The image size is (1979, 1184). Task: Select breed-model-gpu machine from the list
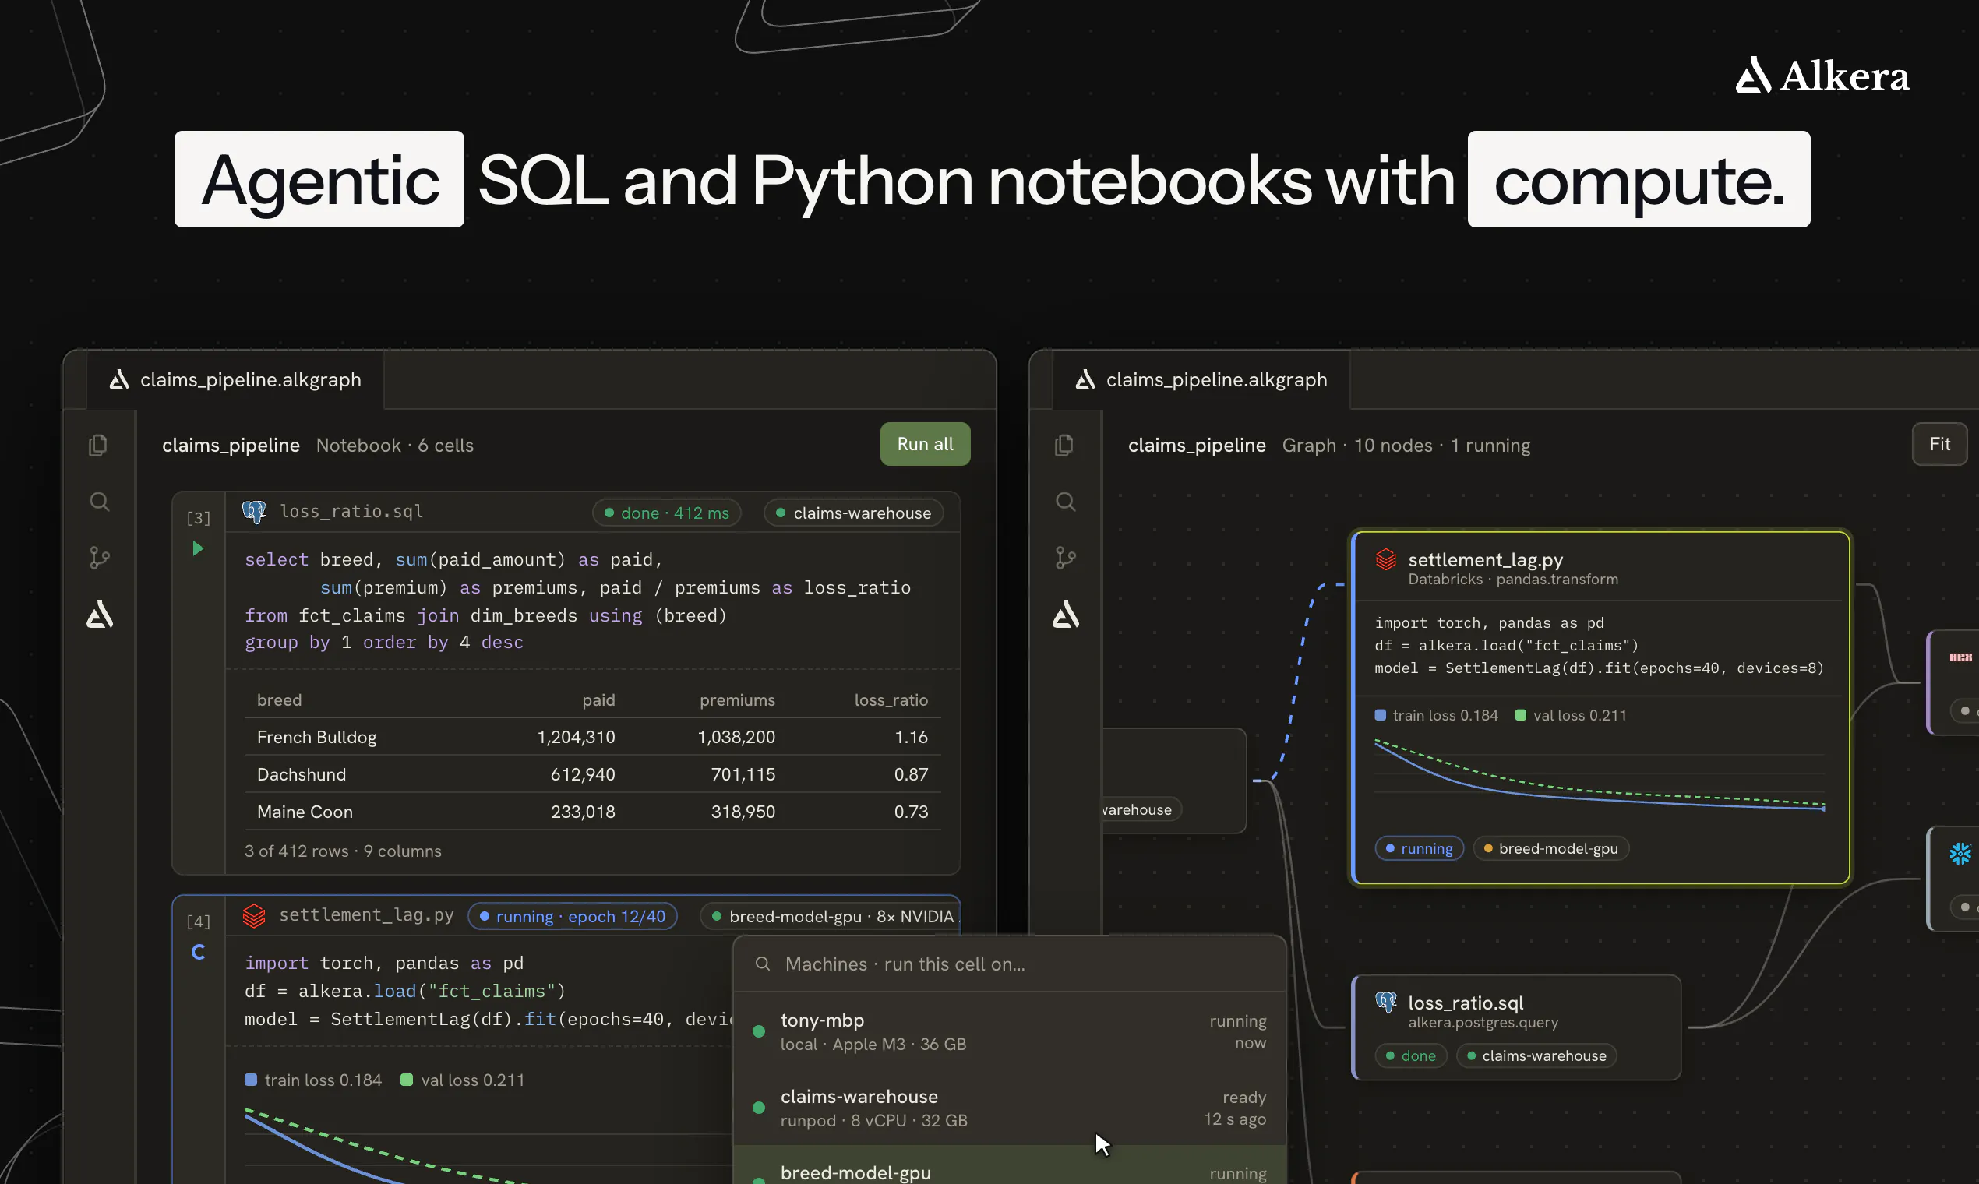(x=1009, y=1166)
